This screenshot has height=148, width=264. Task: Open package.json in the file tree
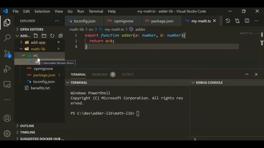click(x=40, y=75)
